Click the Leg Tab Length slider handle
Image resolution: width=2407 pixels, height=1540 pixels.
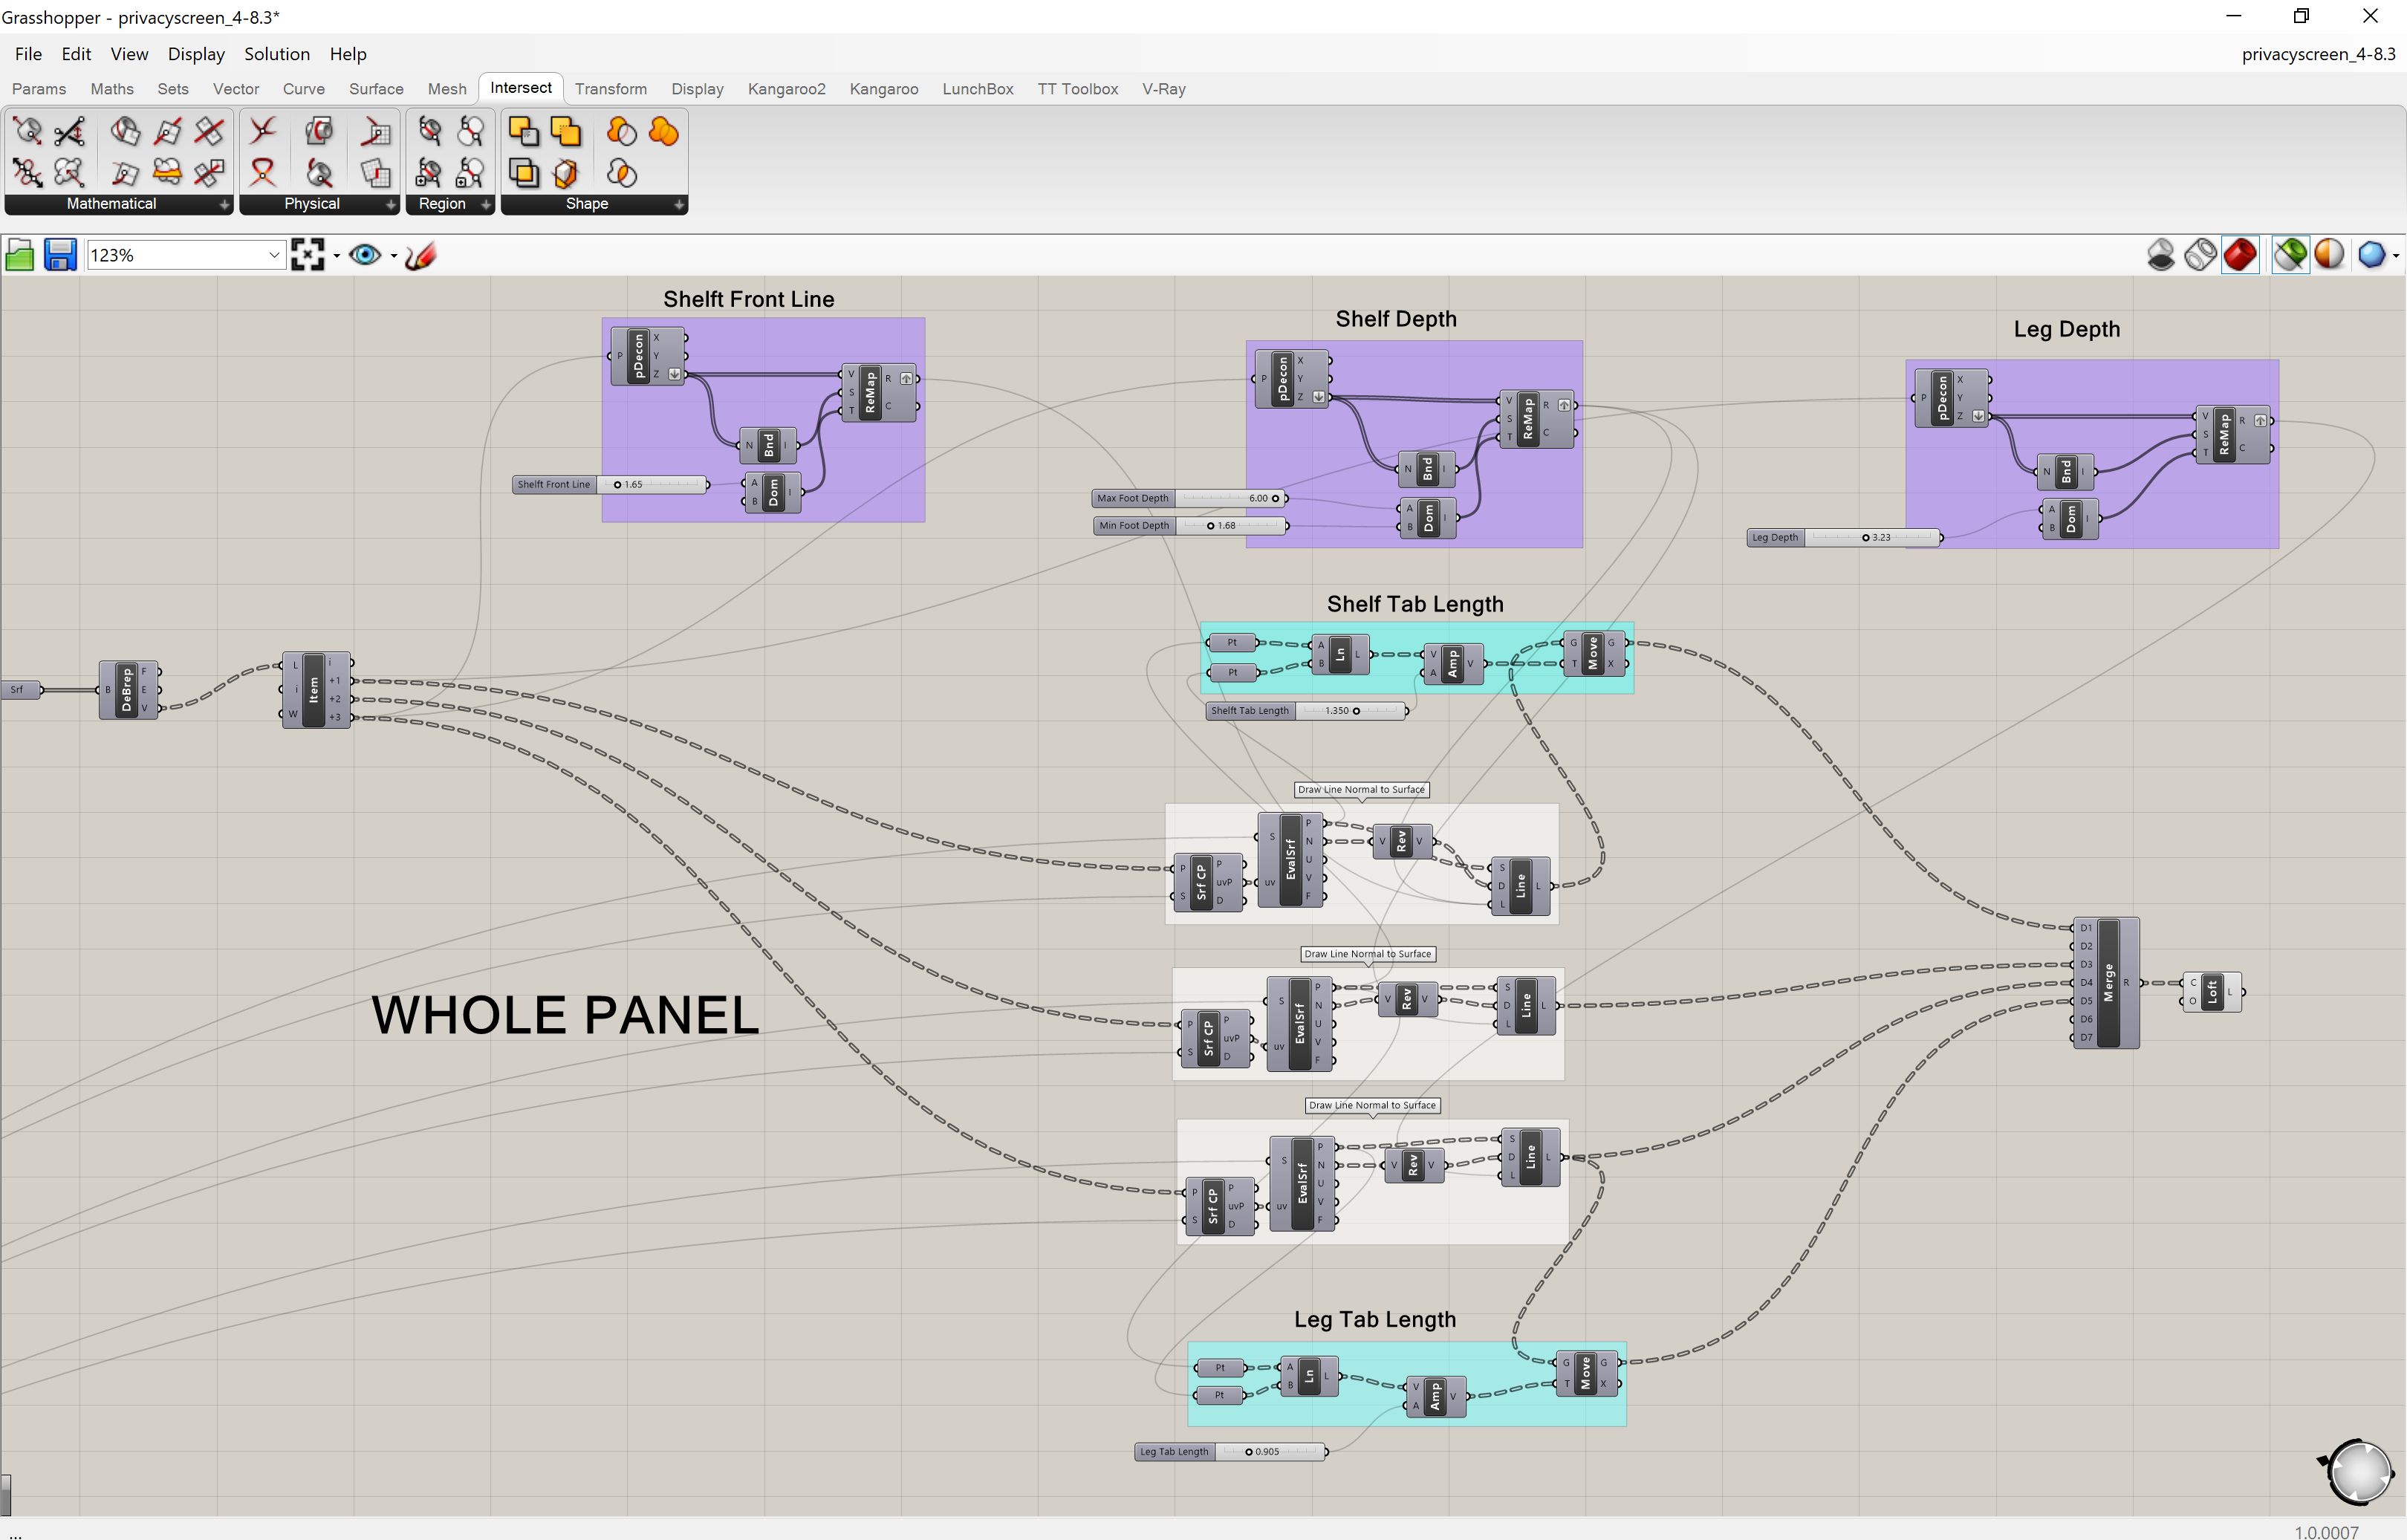click(x=1247, y=1451)
